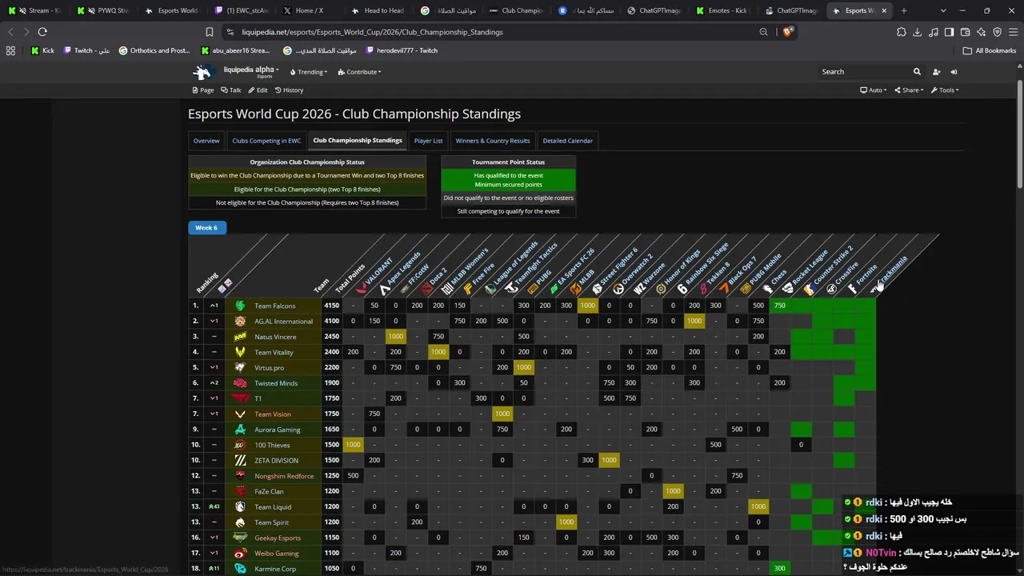The image size is (1024, 576).
Task: Open the Tools dropdown
Action: (x=945, y=90)
